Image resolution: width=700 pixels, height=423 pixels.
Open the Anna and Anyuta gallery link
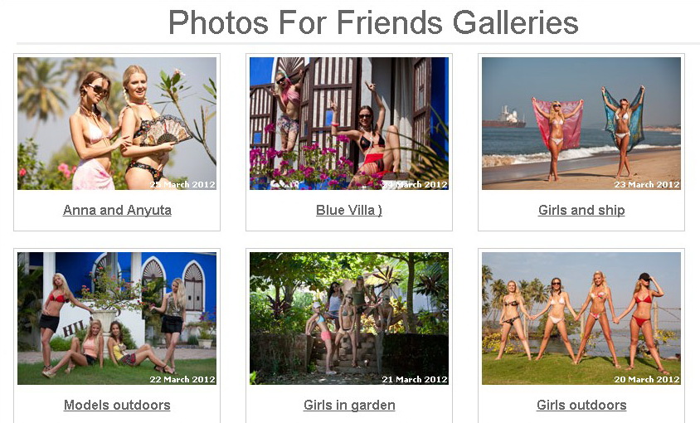(117, 210)
